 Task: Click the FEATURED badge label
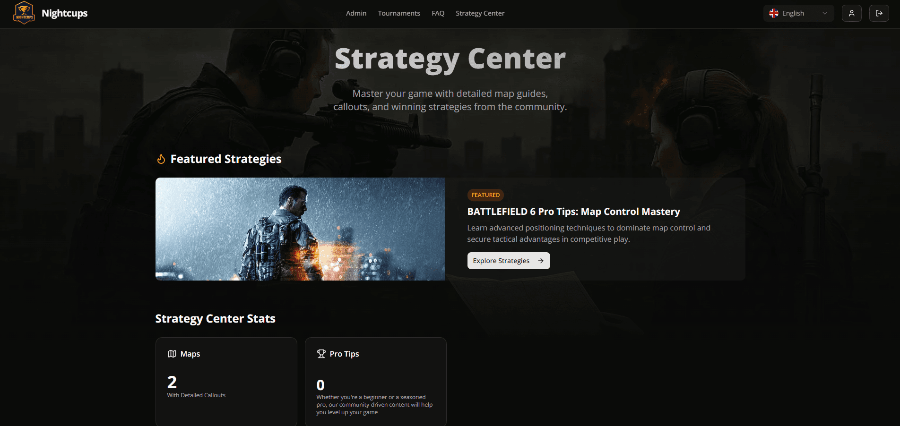485,195
